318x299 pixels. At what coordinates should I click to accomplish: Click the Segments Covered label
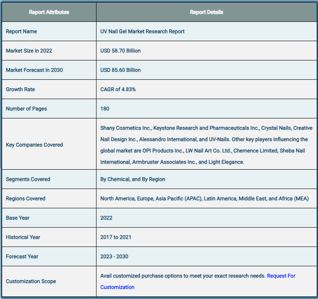(x=28, y=179)
